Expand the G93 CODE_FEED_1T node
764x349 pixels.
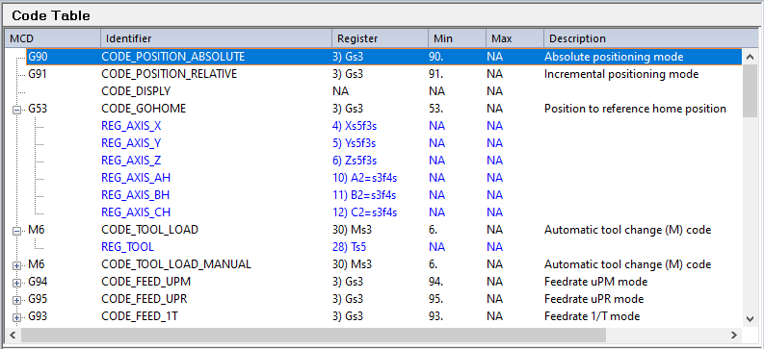[17, 317]
